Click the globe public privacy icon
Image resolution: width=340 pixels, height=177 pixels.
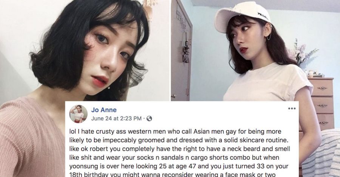[149, 119]
